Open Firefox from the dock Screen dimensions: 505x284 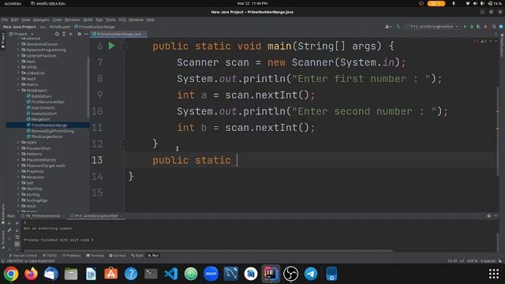click(31, 274)
